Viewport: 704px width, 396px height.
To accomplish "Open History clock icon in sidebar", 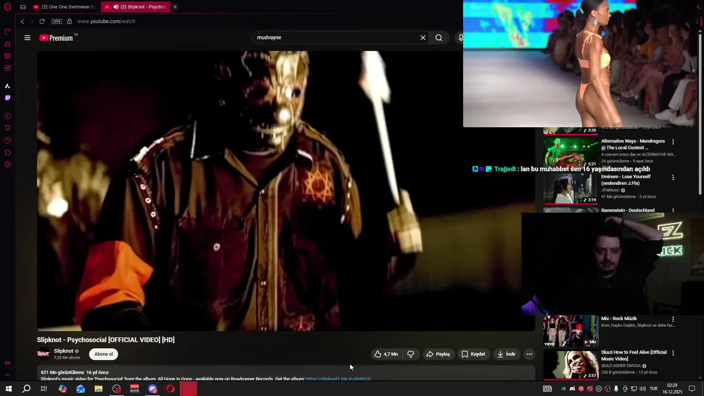I will [8, 140].
